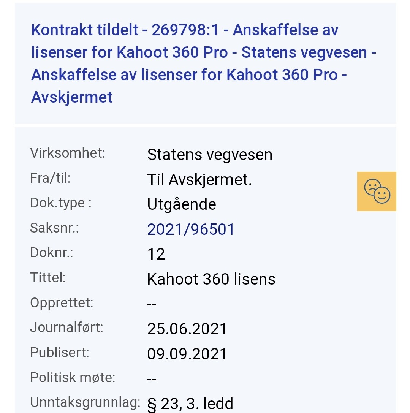Click the smiley feedback icon

(x=377, y=191)
